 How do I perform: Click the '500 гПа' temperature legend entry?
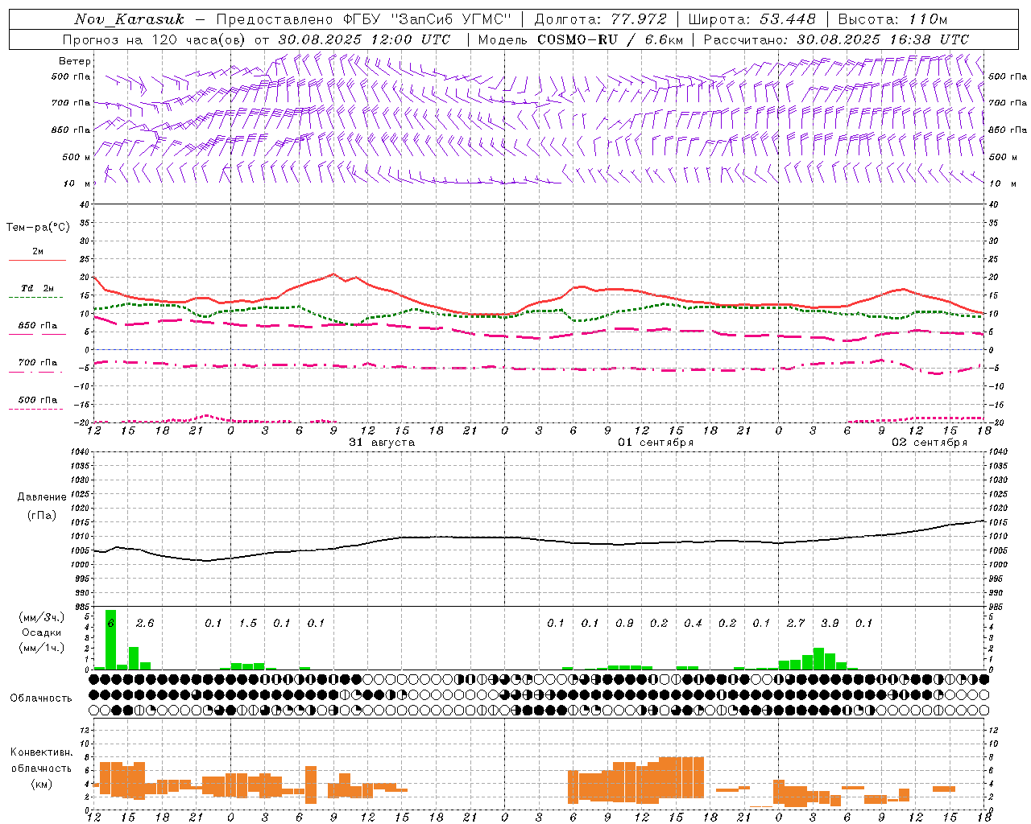37,400
